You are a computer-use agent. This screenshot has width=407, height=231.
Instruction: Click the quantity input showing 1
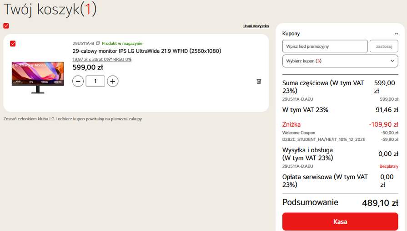click(x=95, y=81)
